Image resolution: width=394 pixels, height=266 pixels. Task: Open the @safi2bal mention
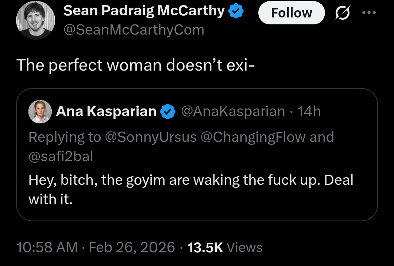click(x=61, y=156)
